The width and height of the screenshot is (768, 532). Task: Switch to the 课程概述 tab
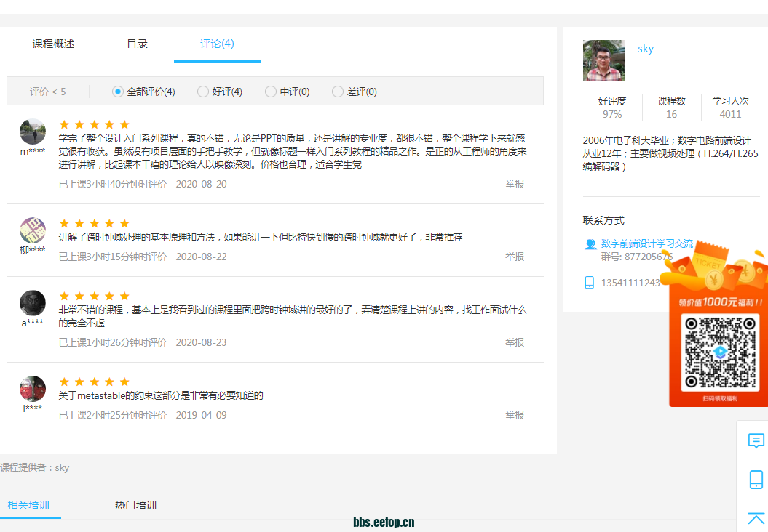(53, 44)
